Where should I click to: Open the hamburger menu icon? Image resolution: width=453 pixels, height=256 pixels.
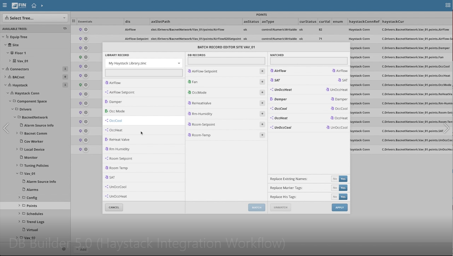(4, 5)
